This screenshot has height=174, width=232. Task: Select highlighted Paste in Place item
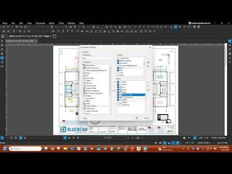pos(133,95)
